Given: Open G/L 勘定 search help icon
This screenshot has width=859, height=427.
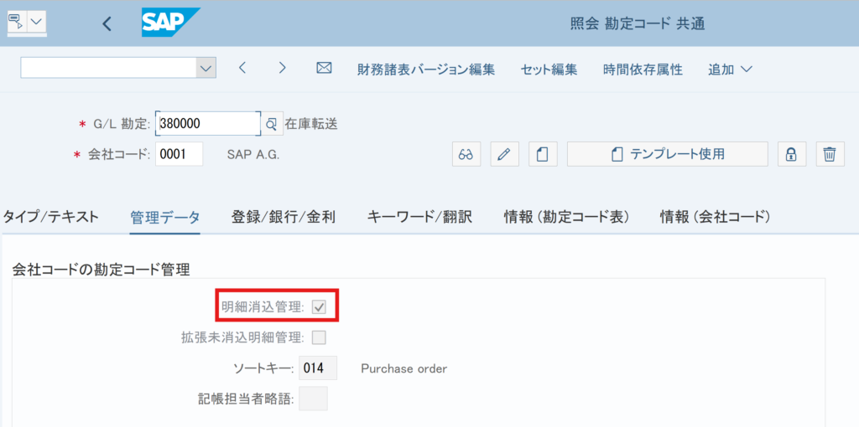Looking at the screenshot, I should click(x=271, y=124).
